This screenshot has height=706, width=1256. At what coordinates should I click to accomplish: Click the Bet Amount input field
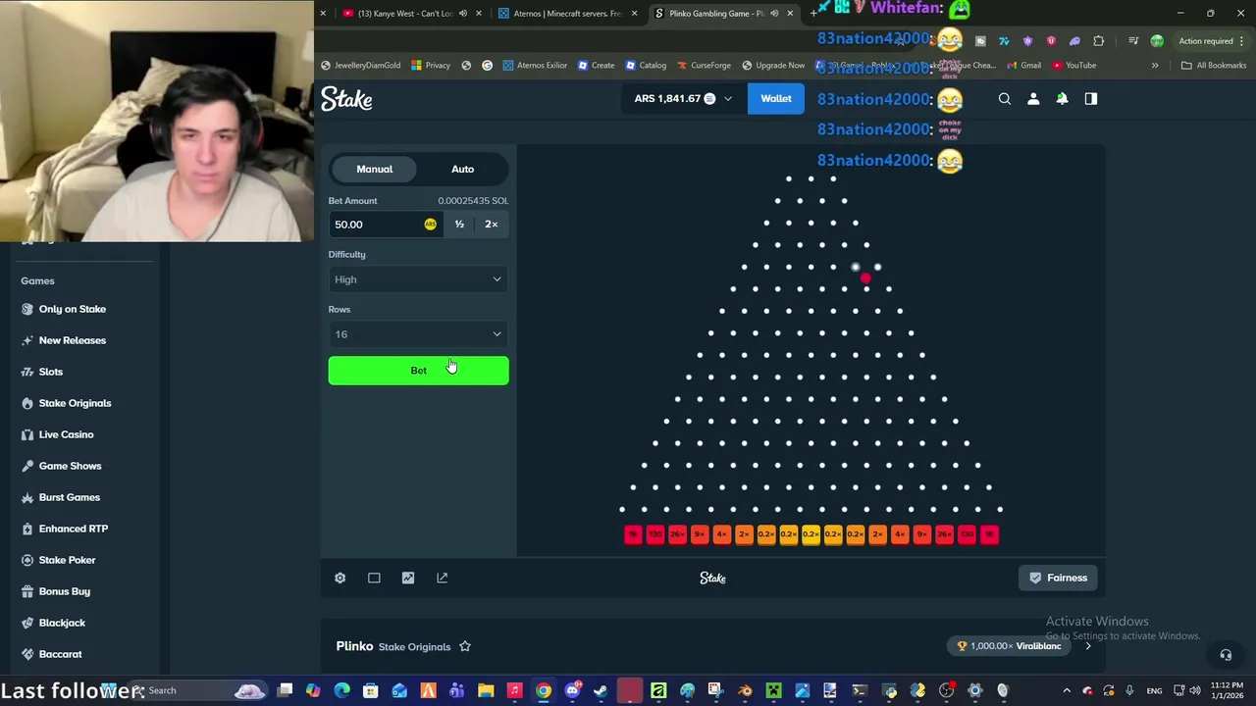[385, 225]
